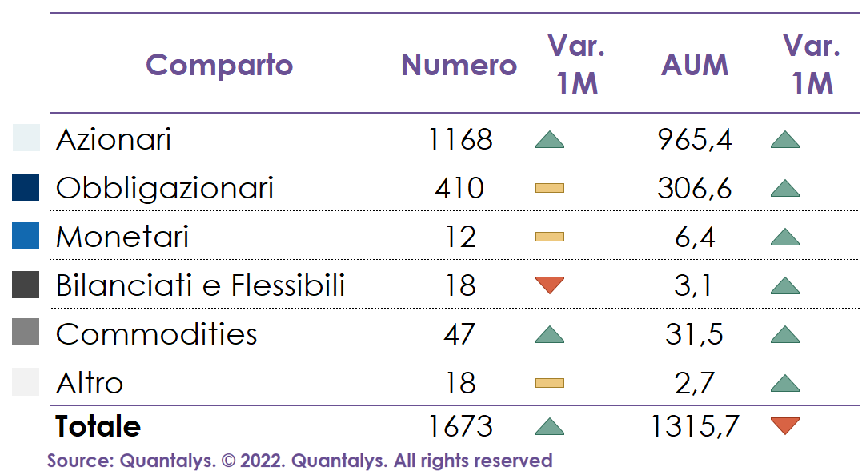Click the yellow dash beside Altro Numero

(549, 383)
